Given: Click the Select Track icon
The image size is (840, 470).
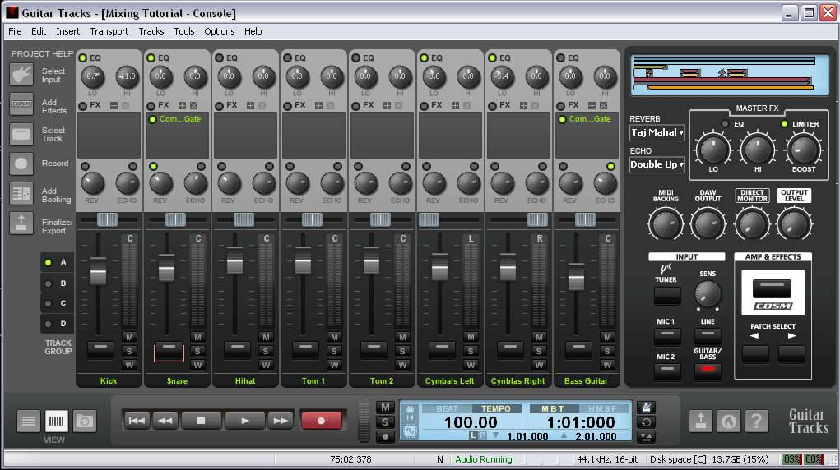Looking at the screenshot, I should click(x=21, y=134).
